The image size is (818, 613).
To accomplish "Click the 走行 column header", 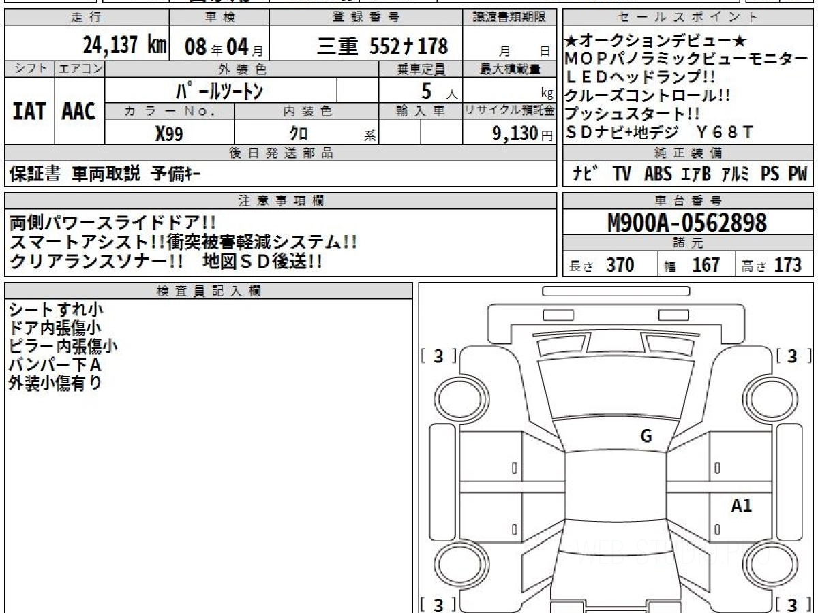I will pyautogui.click(x=86, y=18).
